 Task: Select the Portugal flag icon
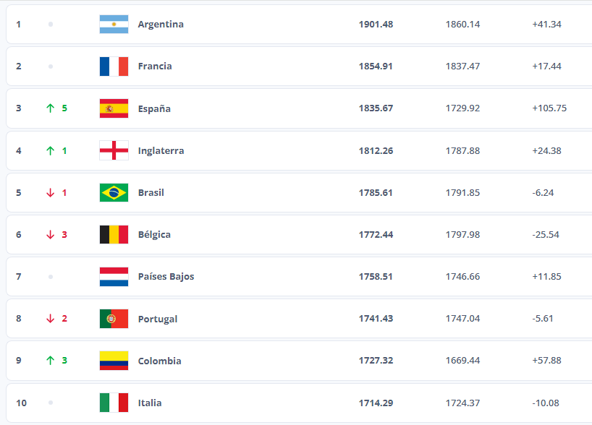[114, 319]
